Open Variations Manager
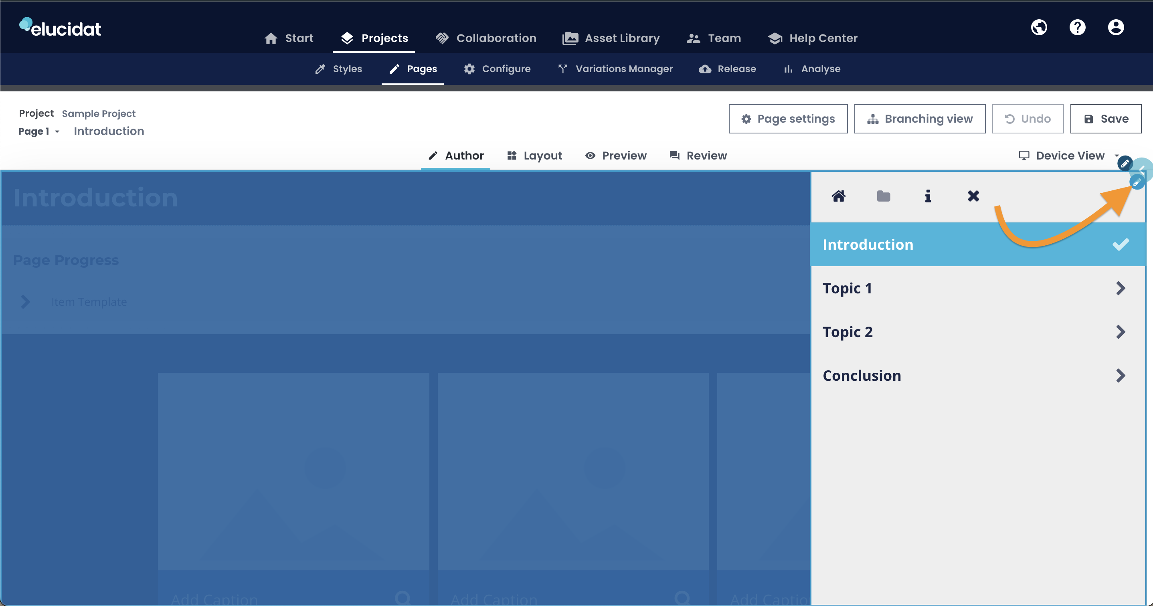 615,69
